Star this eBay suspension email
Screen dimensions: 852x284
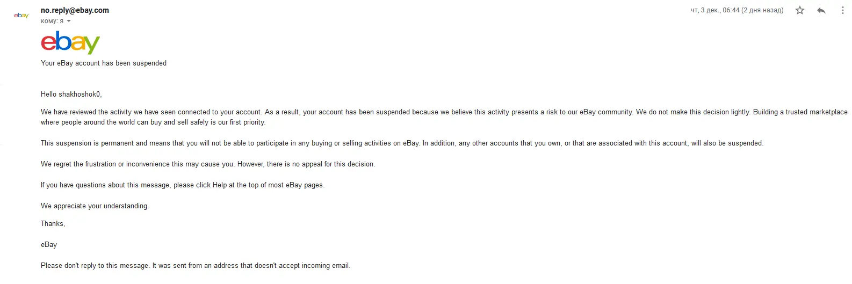[x=799, y=10]
